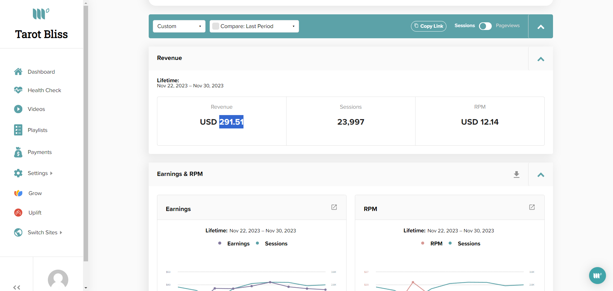This screenshot has height=291, width=613.
Task: Toggle Earnings series in Earnings legend
Action: pyautogui.click(x=234, y=244)
